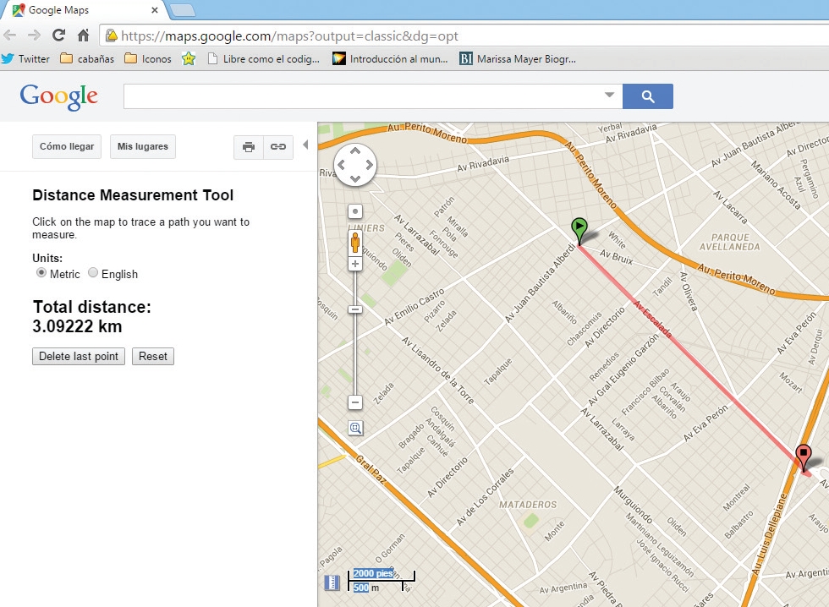Pan the map up

[355, 151]
